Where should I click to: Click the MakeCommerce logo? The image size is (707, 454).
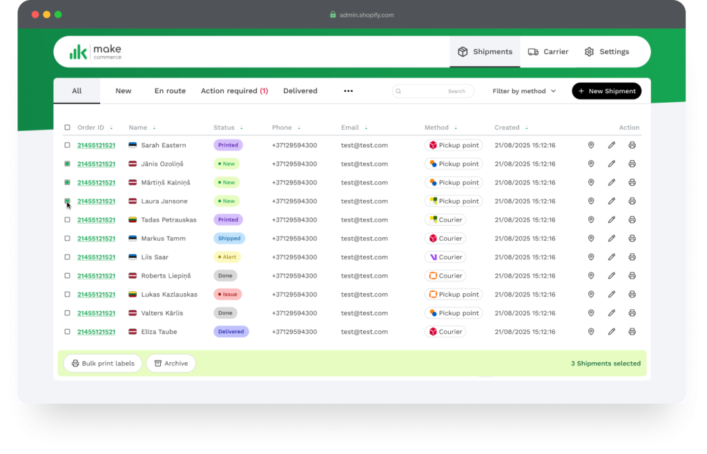pyautogui.click(x=95, y=52)
